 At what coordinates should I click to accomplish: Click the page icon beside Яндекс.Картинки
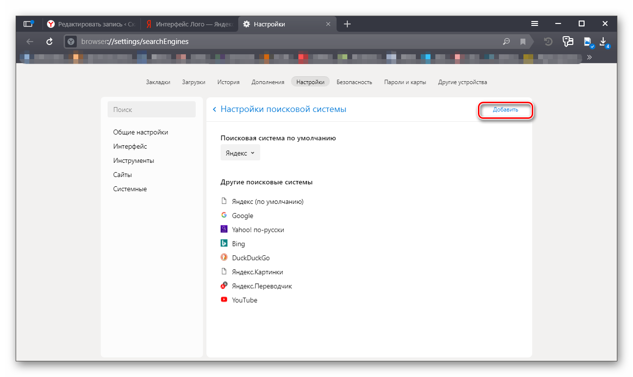tap(224, 271)
